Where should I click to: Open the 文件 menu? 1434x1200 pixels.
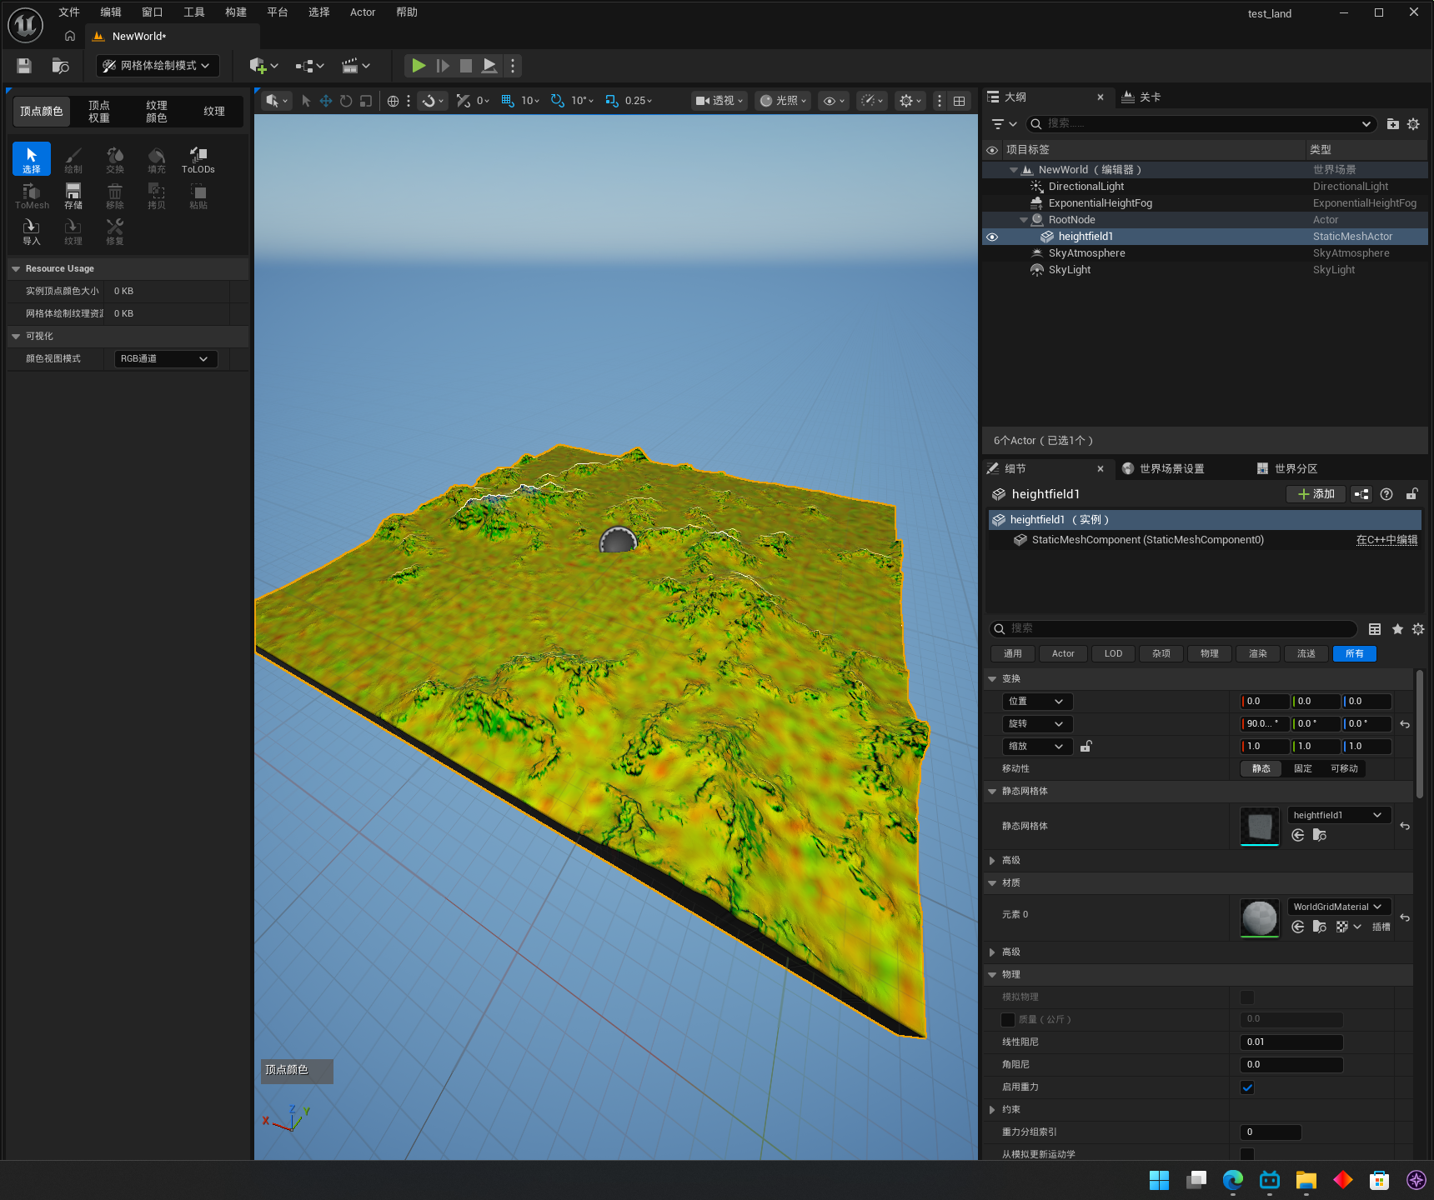pyautogui.click(x=69, y=12)
